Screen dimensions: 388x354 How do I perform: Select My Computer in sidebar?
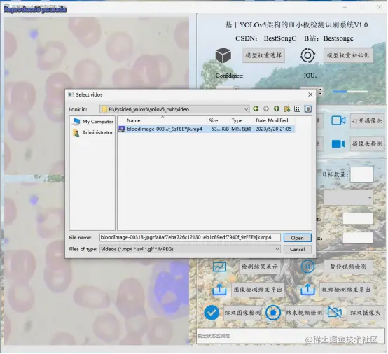pos(93,121)
